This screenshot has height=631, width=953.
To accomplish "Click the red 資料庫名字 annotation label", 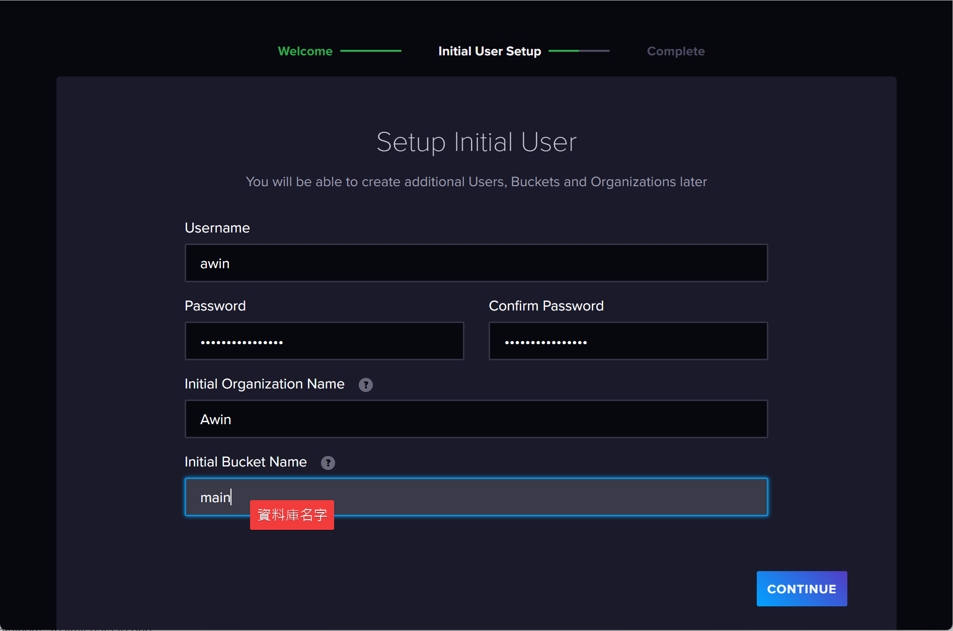I will click(x=292, y=515).
